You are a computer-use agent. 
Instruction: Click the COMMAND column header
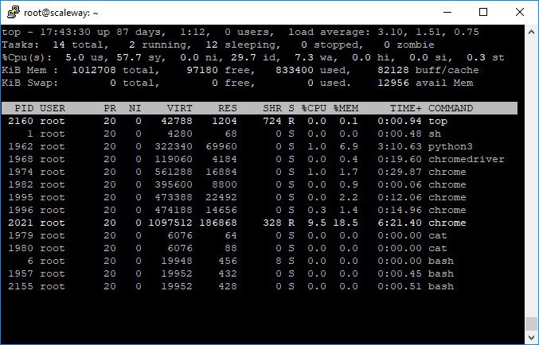point(451,108)
